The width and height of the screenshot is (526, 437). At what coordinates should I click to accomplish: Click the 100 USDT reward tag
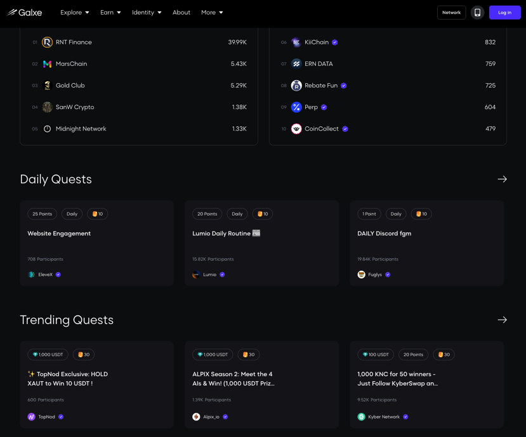[x=376, y=355]
